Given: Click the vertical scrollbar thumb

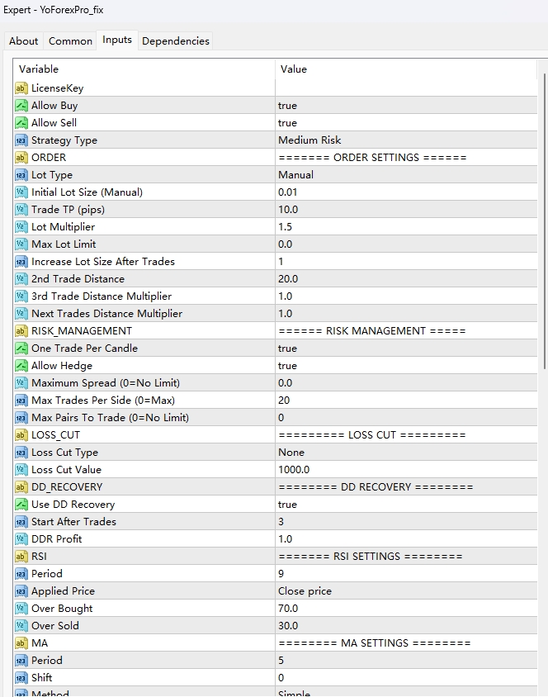Looking at the screenshot, I should tap(546, 221).
